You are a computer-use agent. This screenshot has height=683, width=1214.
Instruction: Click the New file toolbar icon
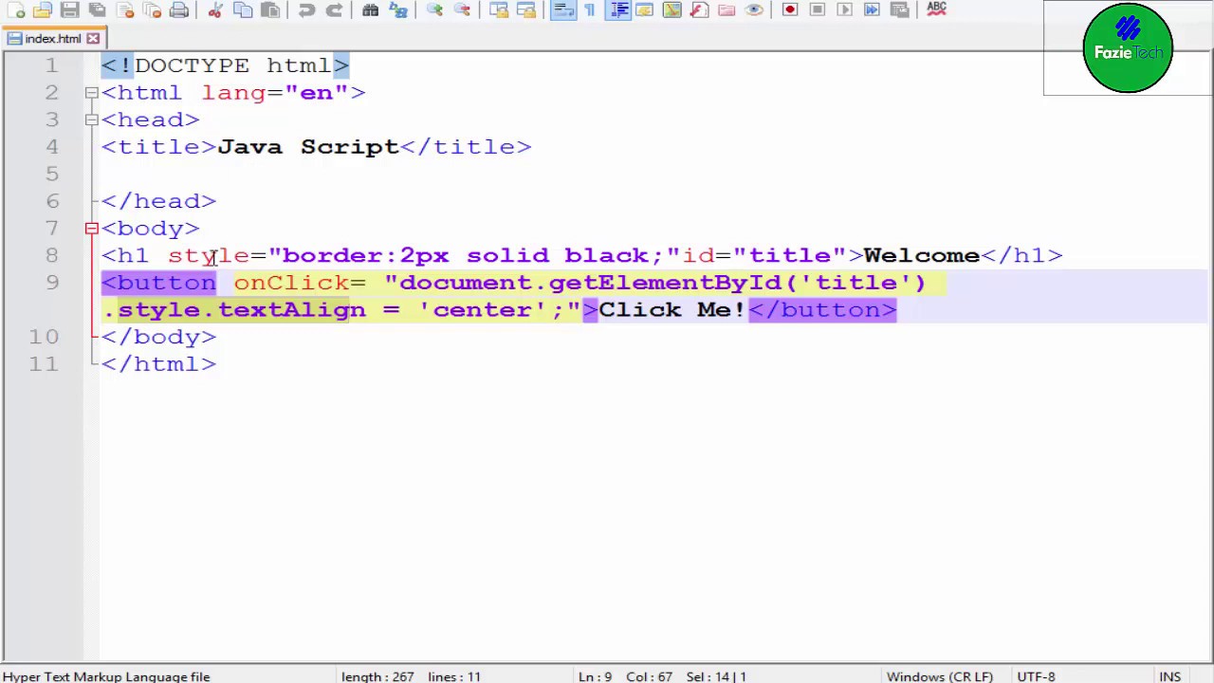click(x=16, y=9)
